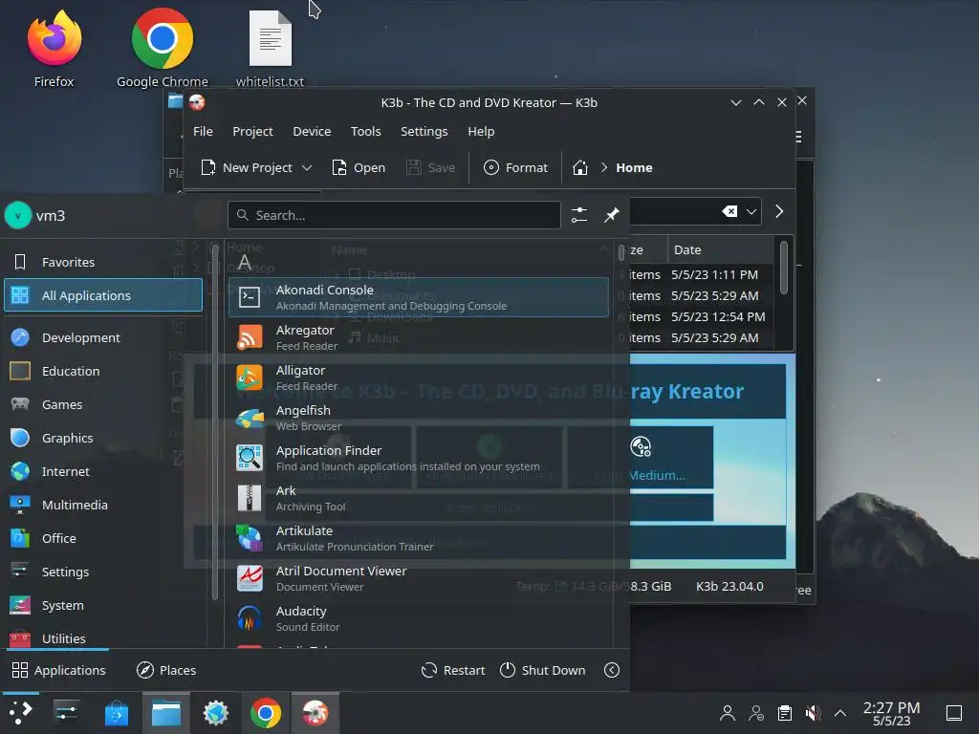Open the K3b Tools menu

pos(365,131)
